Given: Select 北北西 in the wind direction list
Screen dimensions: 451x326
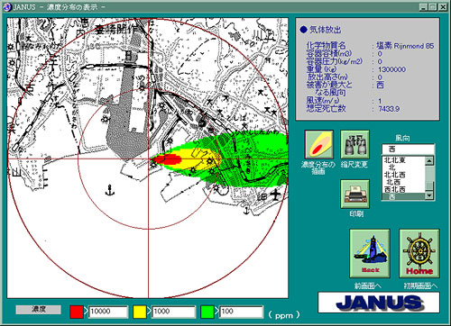Looking at the screenshot, I should coord(395,175).
